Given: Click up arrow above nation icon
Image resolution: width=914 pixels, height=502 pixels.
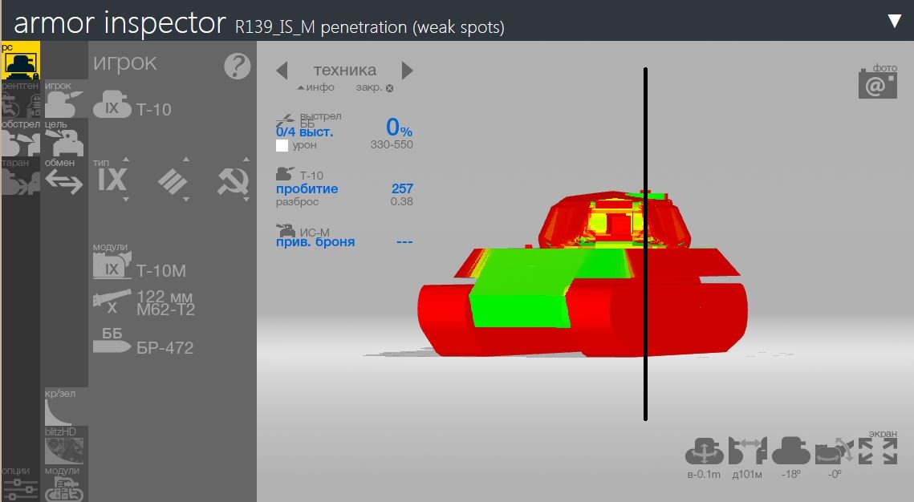Looking at the screenshot, I should pos(246,159).
